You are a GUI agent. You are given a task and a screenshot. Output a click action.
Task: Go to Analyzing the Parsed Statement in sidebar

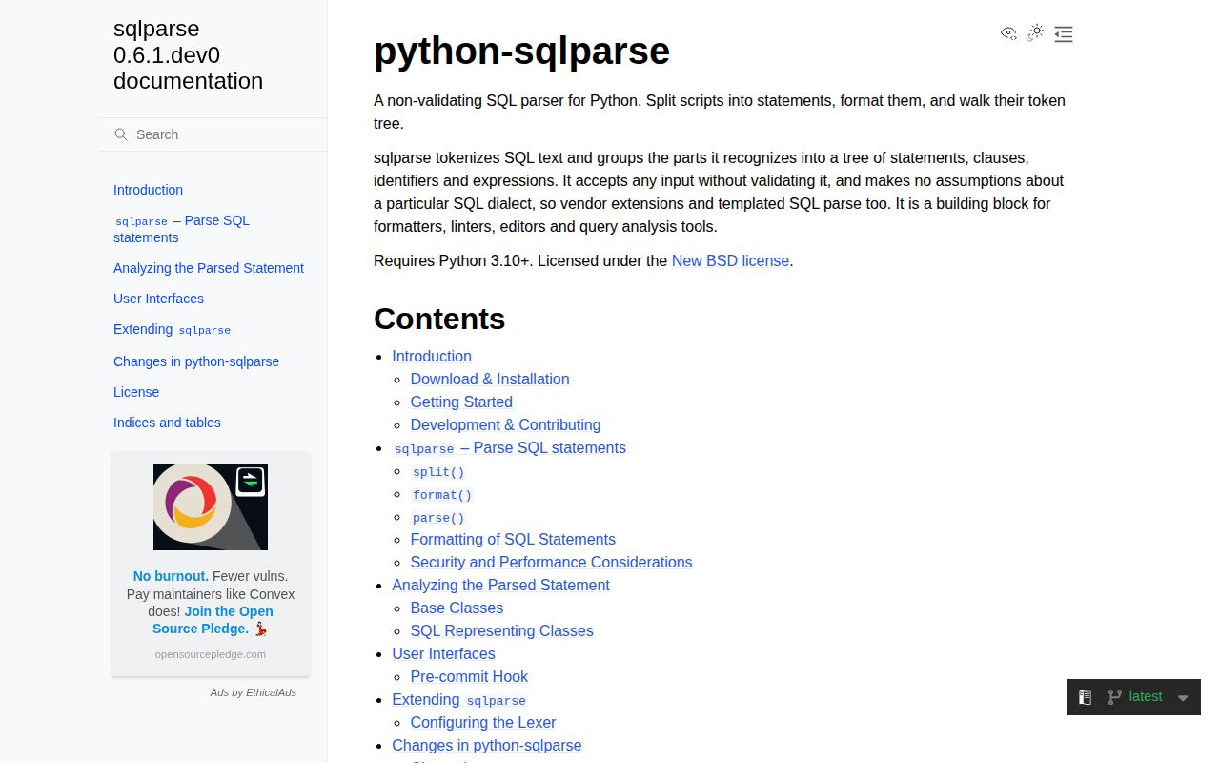[x=209, y=268]
